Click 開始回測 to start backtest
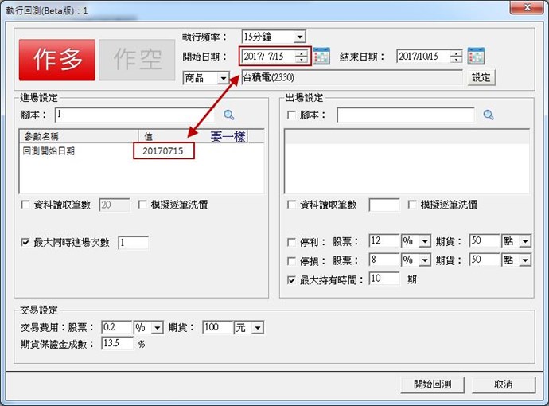 pyautogui.click(x=432, y=385)
